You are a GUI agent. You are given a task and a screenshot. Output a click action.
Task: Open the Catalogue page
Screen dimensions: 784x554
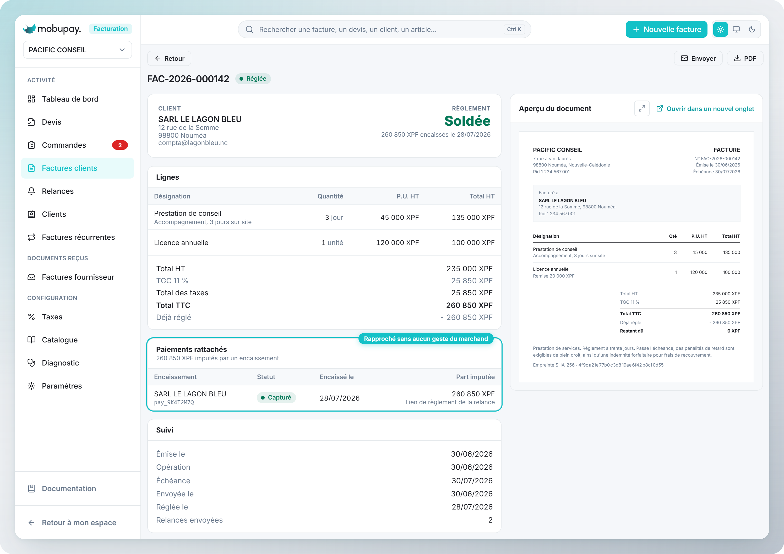tap(78, 340)
